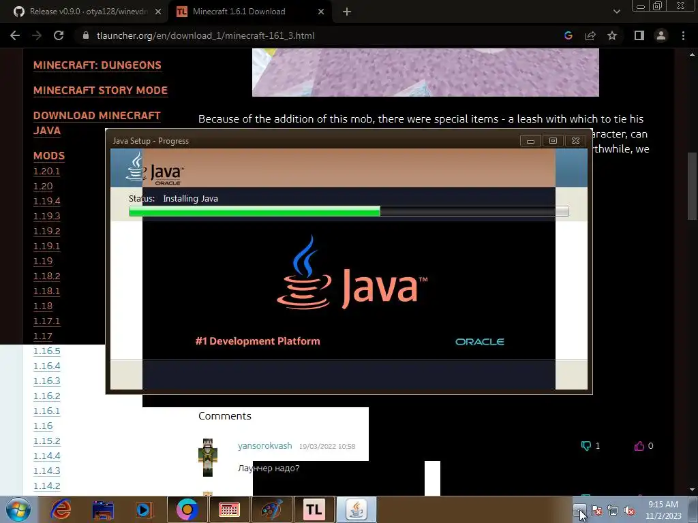Open the browser profile avatar

click(x=661, y=35)
